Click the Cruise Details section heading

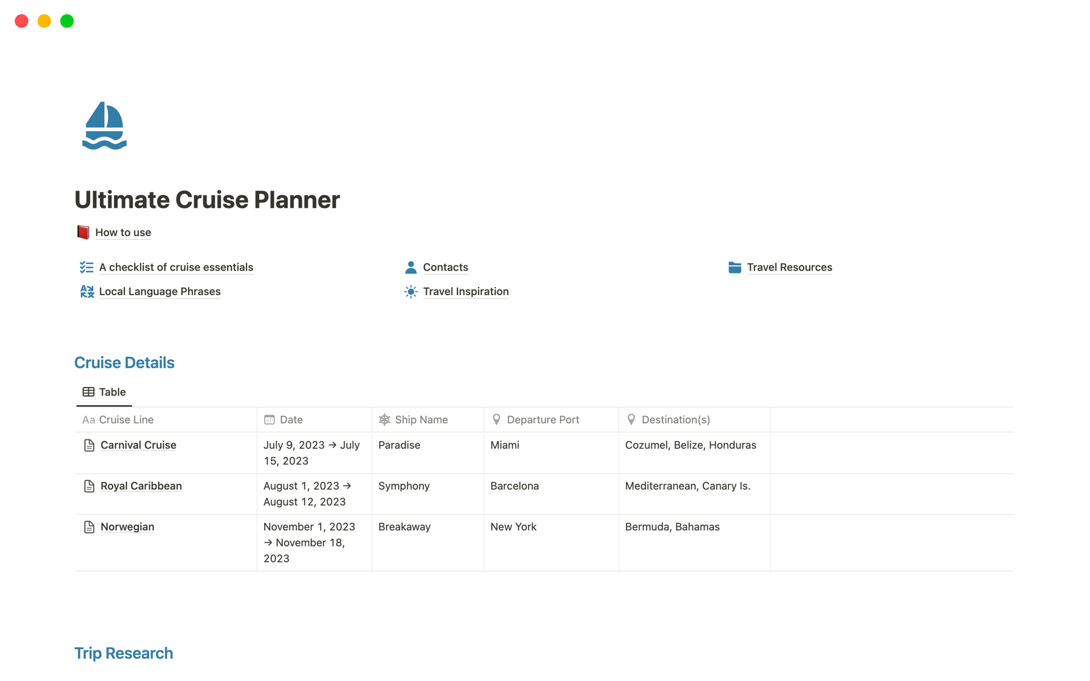[124, 363]
